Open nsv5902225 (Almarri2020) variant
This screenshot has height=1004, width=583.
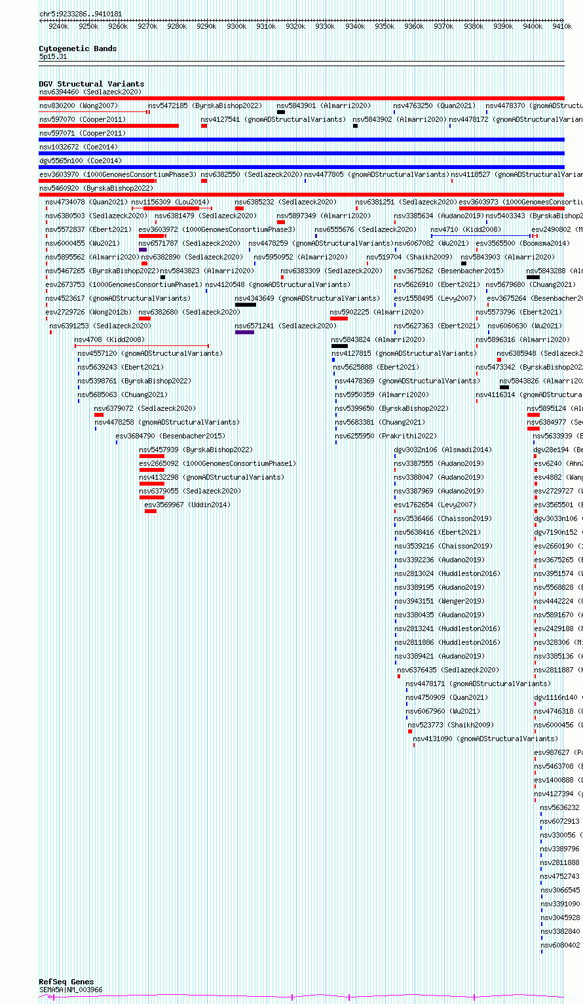coord(377,313)
